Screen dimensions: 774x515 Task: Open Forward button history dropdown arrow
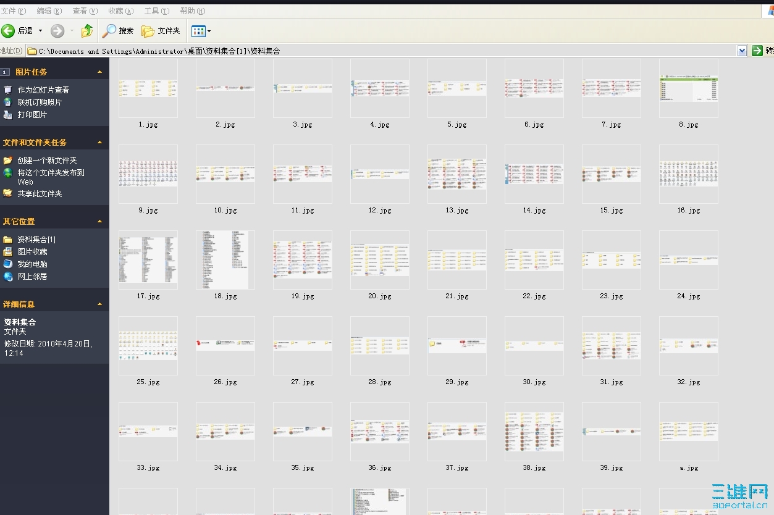pos(72,31)
